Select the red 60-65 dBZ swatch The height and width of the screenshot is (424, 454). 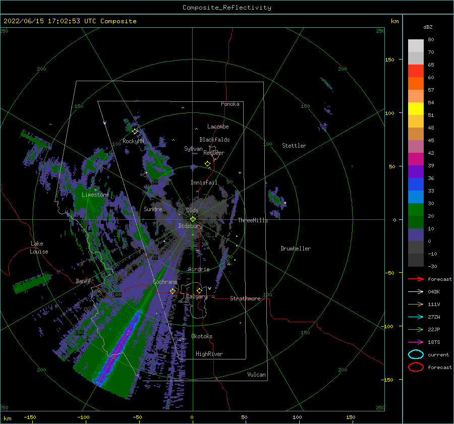(x=416, y=71)
